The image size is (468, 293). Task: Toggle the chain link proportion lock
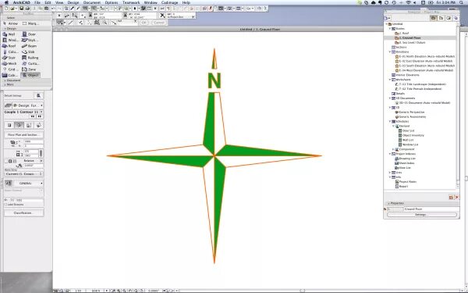pyautogui.click(x=41, y=153)
